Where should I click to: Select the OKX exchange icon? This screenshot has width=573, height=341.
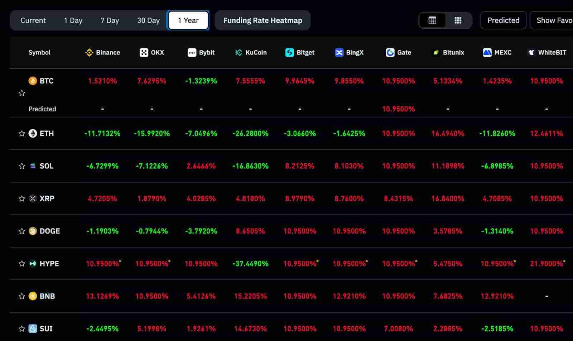click(x=143, y=52)
